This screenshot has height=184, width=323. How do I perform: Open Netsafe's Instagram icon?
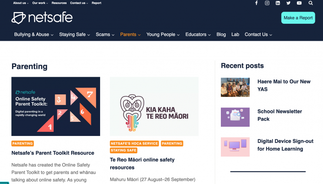pyautogui.click(x=267, y=3)
